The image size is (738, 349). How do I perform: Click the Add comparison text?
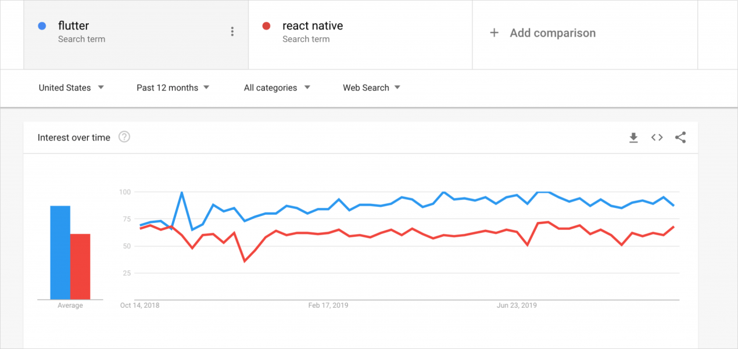[553, 33]
